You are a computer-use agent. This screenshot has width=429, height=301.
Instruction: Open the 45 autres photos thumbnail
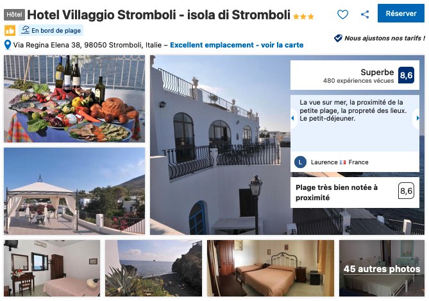tap(382, 268)
